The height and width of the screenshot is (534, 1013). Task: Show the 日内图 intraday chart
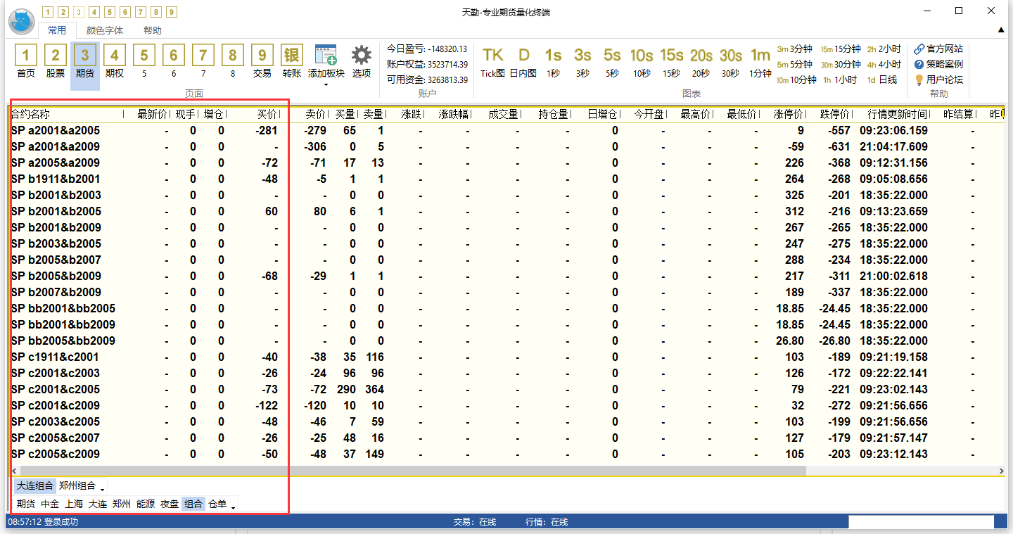[523, 62]
